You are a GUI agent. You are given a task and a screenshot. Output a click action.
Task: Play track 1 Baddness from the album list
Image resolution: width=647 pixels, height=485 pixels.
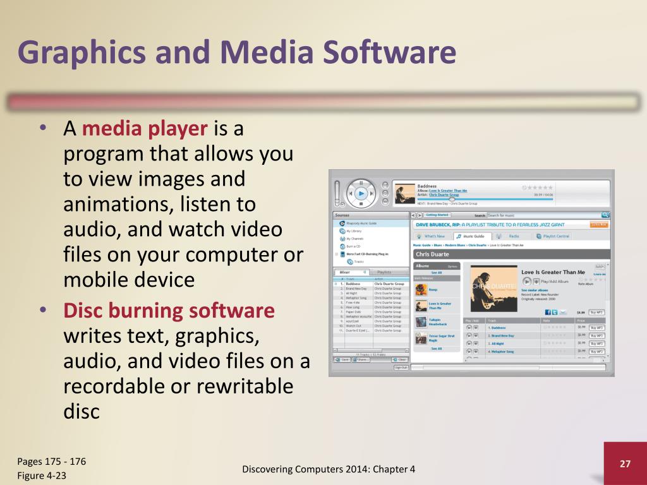pos(469,328)
